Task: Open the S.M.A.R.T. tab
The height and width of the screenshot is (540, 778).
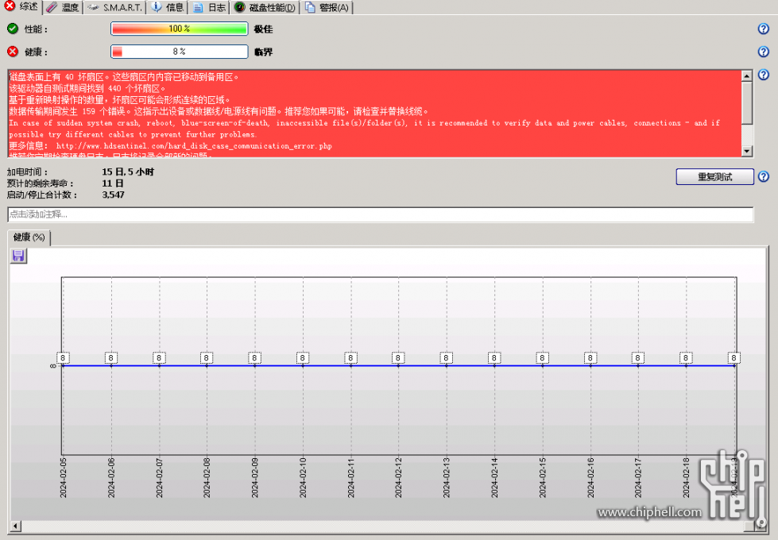Action: tap(114, 7)
